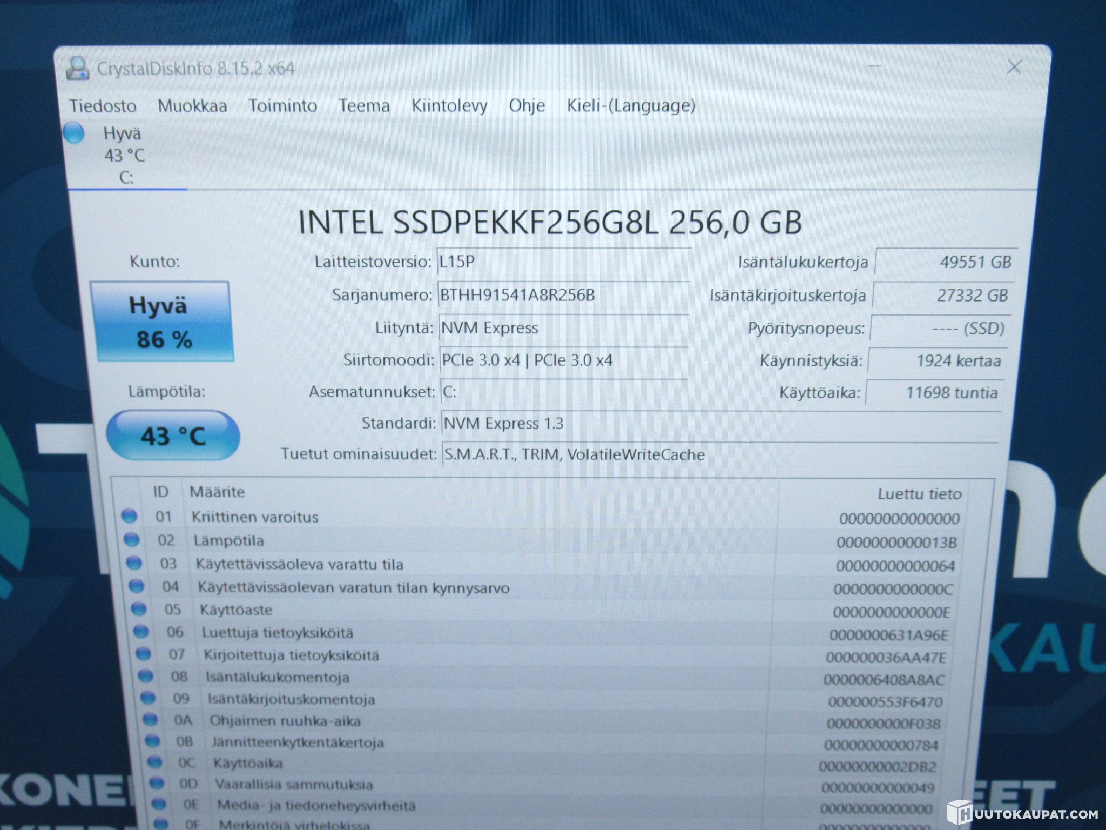
Task: Click the Asematunnukset field showing C:
Action: [564, 392]
